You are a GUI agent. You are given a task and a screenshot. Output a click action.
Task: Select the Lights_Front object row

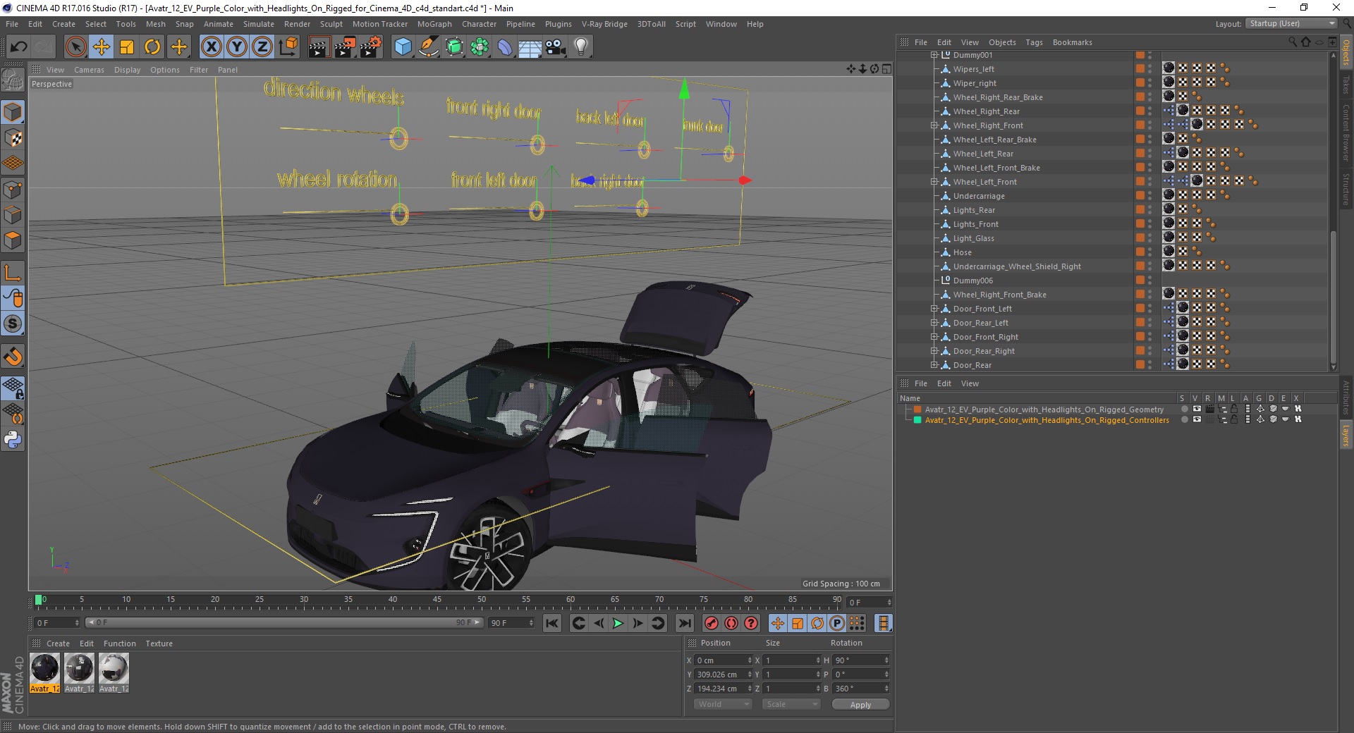[x=975, y=224]
